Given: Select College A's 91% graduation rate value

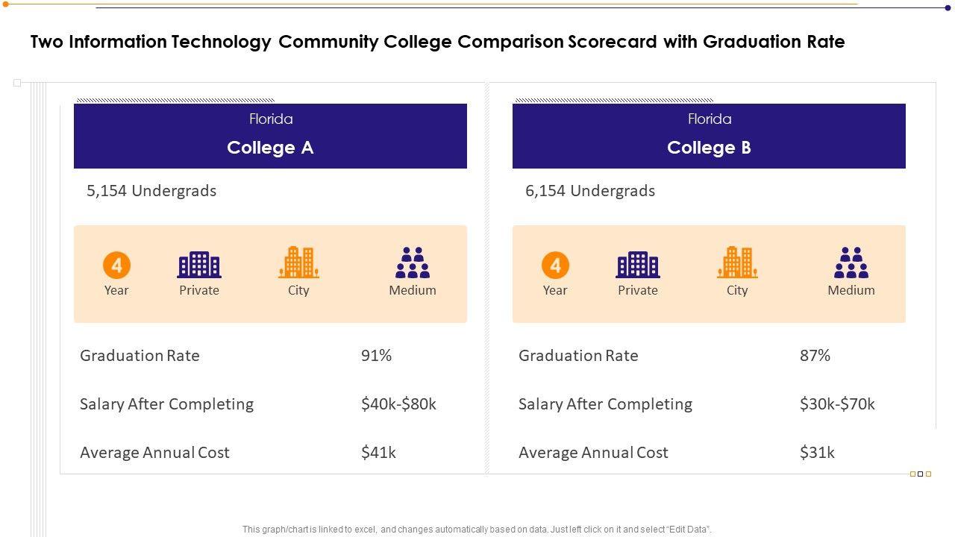Looking at the screenshot, I should click(376, 356).
